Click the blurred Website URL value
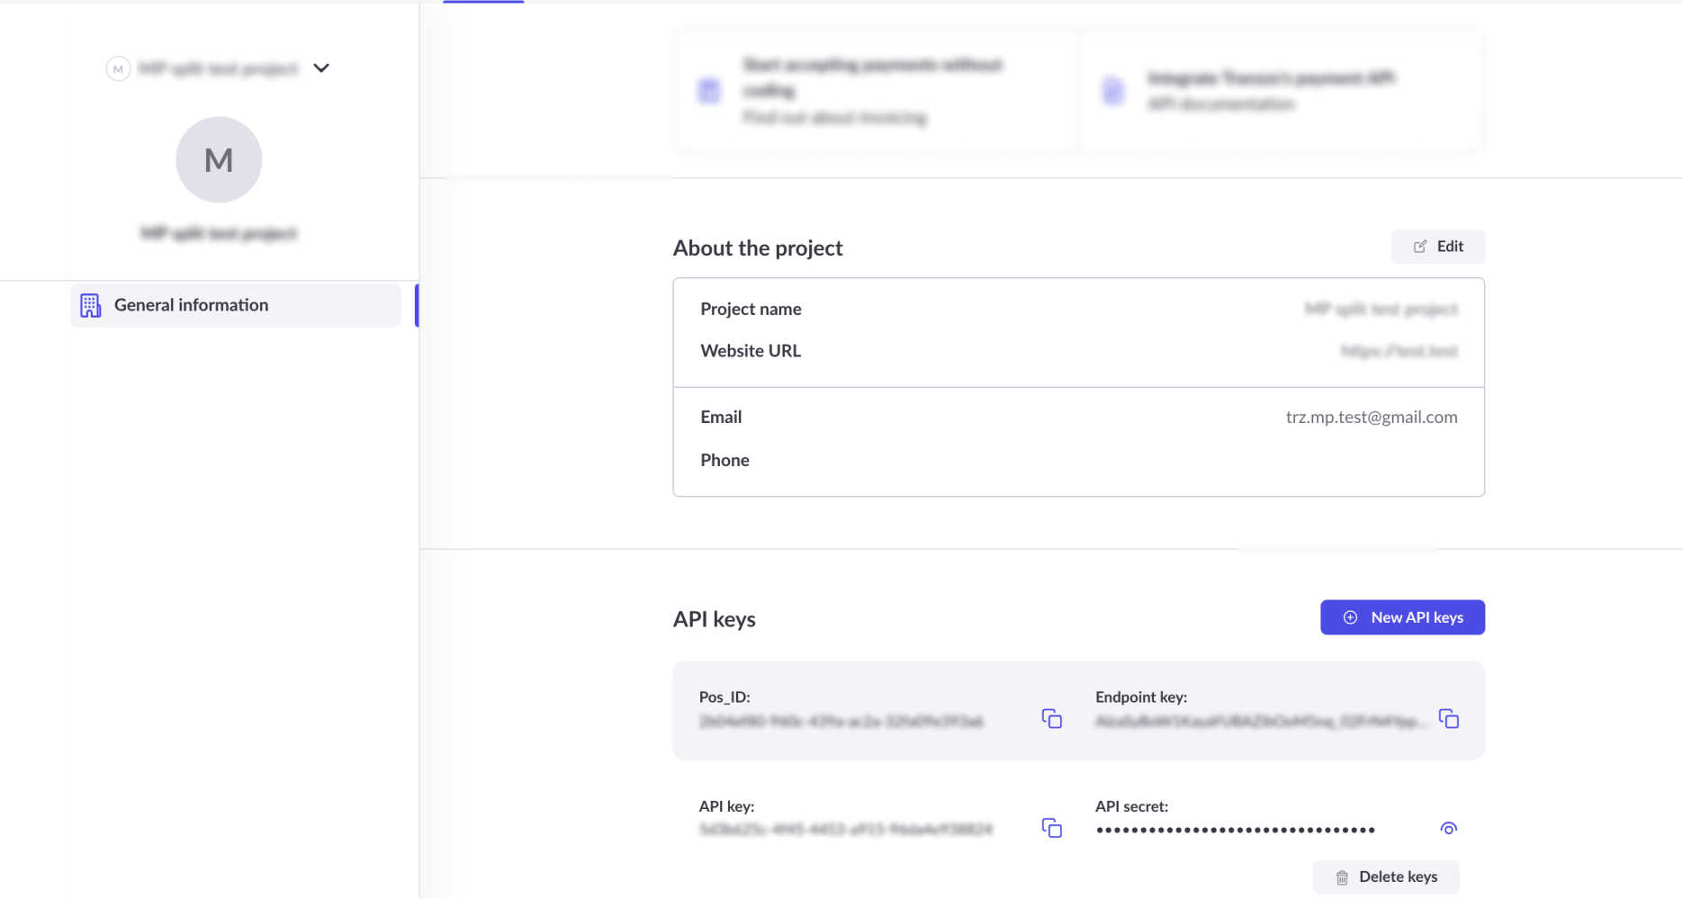The width and height of the screenshot is (1683, 899). click(1399, 351)
